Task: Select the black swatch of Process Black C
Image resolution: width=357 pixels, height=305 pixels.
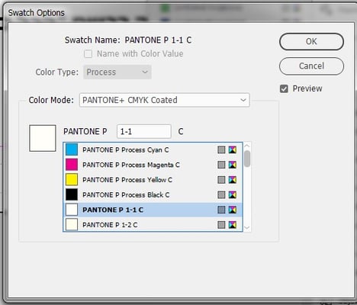Action: (72, 194)
